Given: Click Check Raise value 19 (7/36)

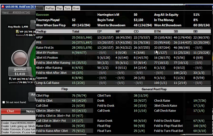Looking at the screenshot, I should 200,101.
